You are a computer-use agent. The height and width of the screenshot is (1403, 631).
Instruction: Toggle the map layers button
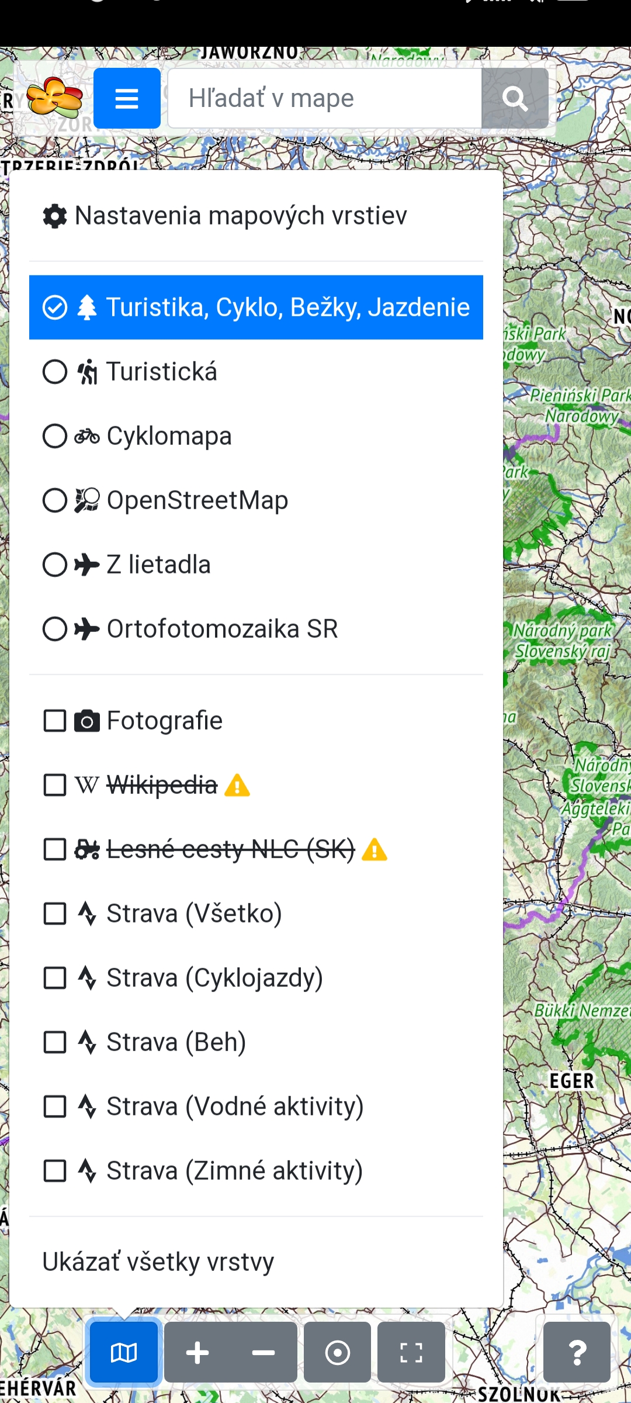click(124, 1352)
